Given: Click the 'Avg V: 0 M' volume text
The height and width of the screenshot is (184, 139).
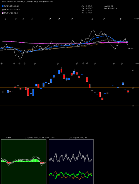Looking at the screenshot, I should (x=108, y=6).
